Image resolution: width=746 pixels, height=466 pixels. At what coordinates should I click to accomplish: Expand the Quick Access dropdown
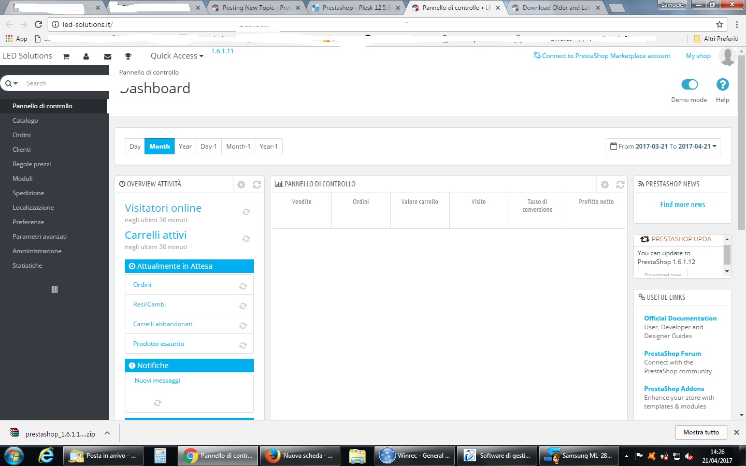(x=177, y=56)
